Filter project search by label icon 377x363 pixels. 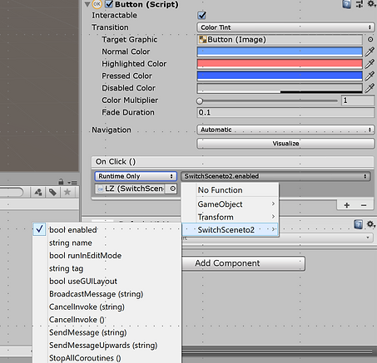52,192
